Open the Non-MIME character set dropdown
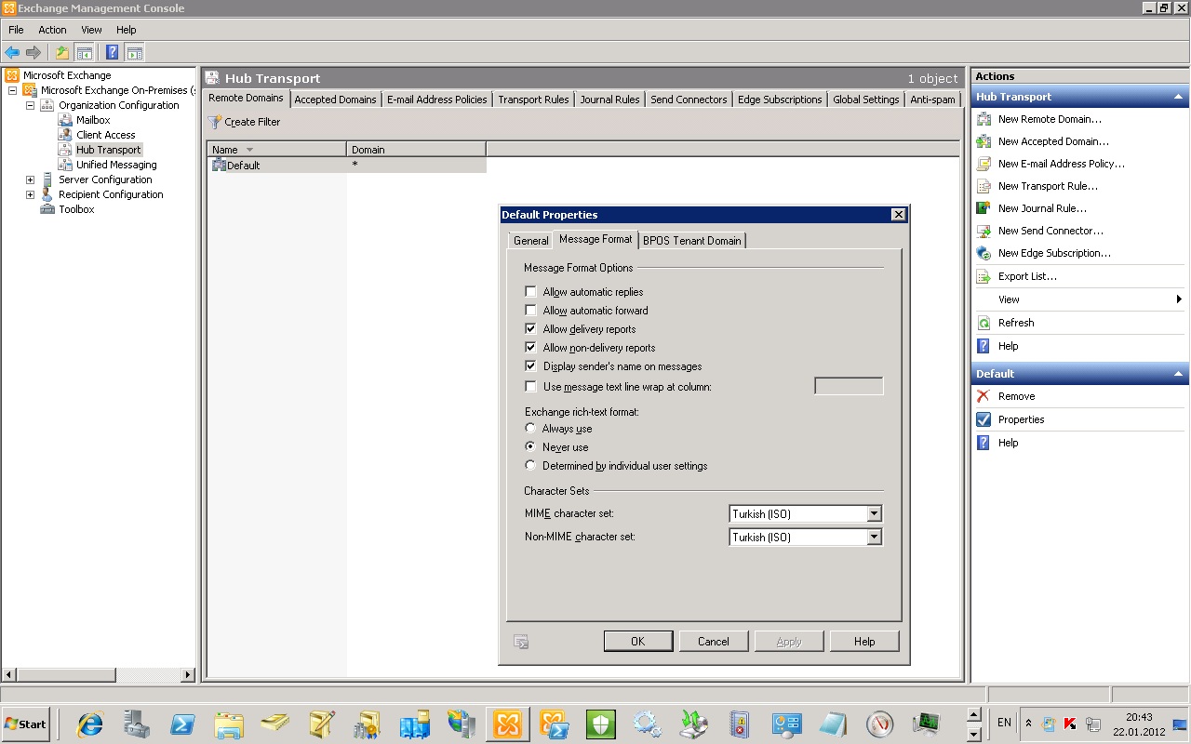The height and width of the screenshot is (744, 1191). [874, 537]
